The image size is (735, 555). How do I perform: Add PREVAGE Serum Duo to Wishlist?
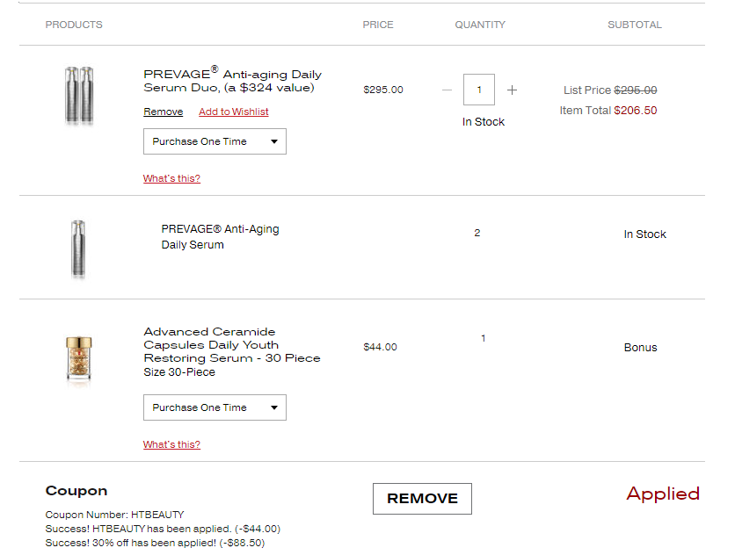[234, 112]
